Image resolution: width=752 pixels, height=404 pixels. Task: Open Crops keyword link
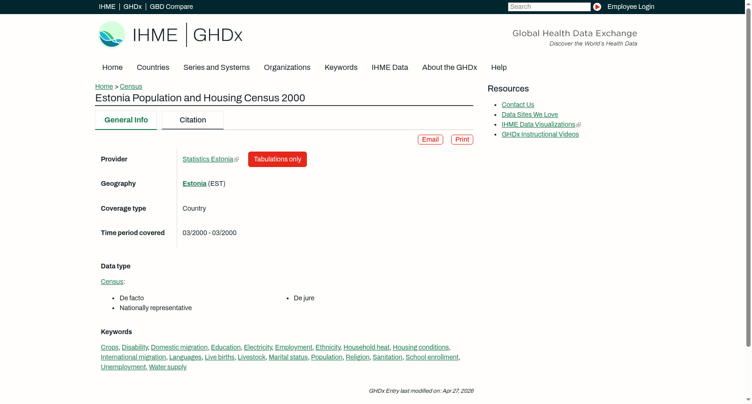pos(110,347)
